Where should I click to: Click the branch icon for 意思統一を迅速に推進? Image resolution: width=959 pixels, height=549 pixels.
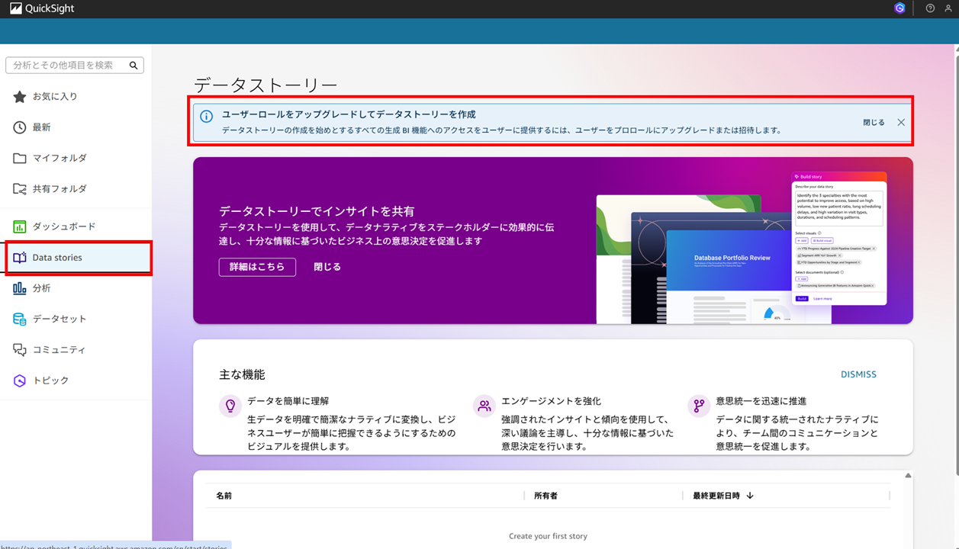[699, 406]
